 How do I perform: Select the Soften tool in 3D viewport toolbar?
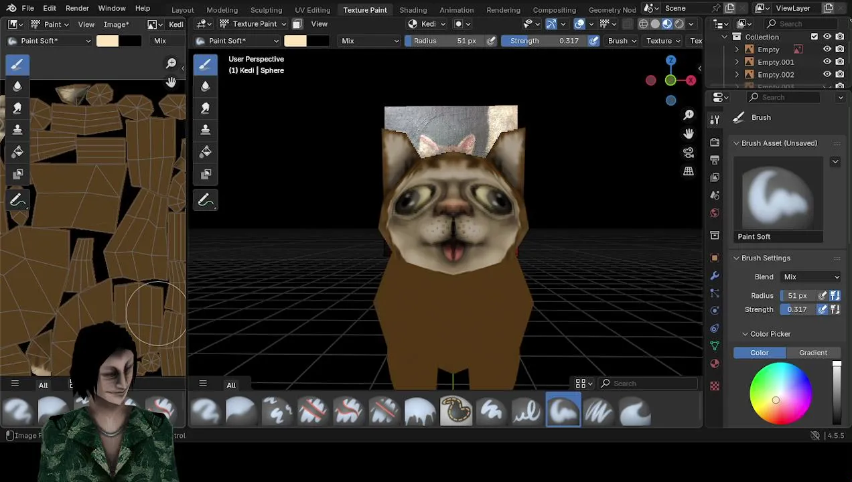pos(205,86)
